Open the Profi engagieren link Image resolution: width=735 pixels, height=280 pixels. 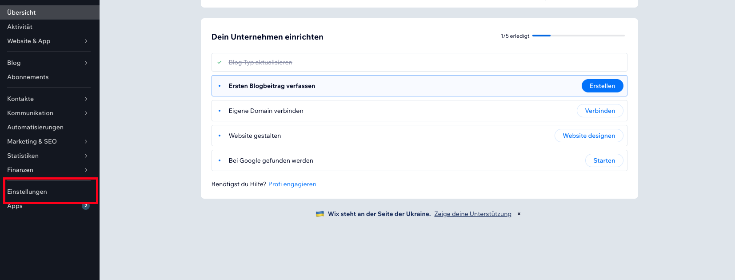pyautogui.click(x=292, y=184)
